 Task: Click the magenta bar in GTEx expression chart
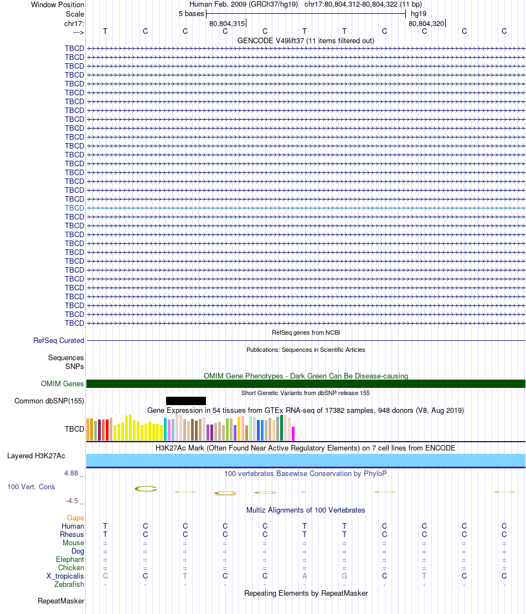pyautogui.click(x=293, y=433)
